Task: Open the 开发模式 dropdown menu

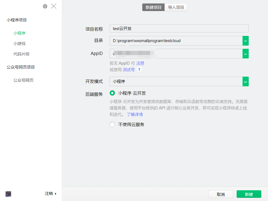Action: (x=245, y=81)
